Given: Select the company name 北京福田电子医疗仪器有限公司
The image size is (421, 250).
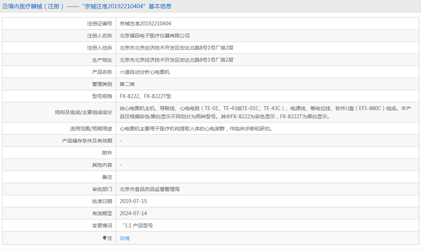Looking at the screenshot, I should [155, 36].
